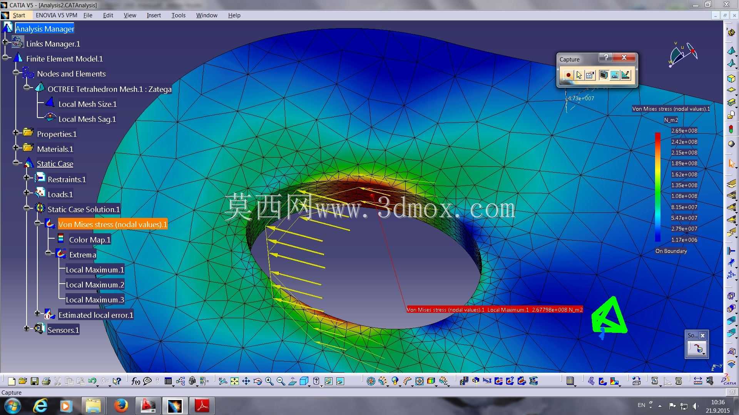Open the Insert menu
The width and height of the screenshot is (739, 415).
tap(154, 15)
